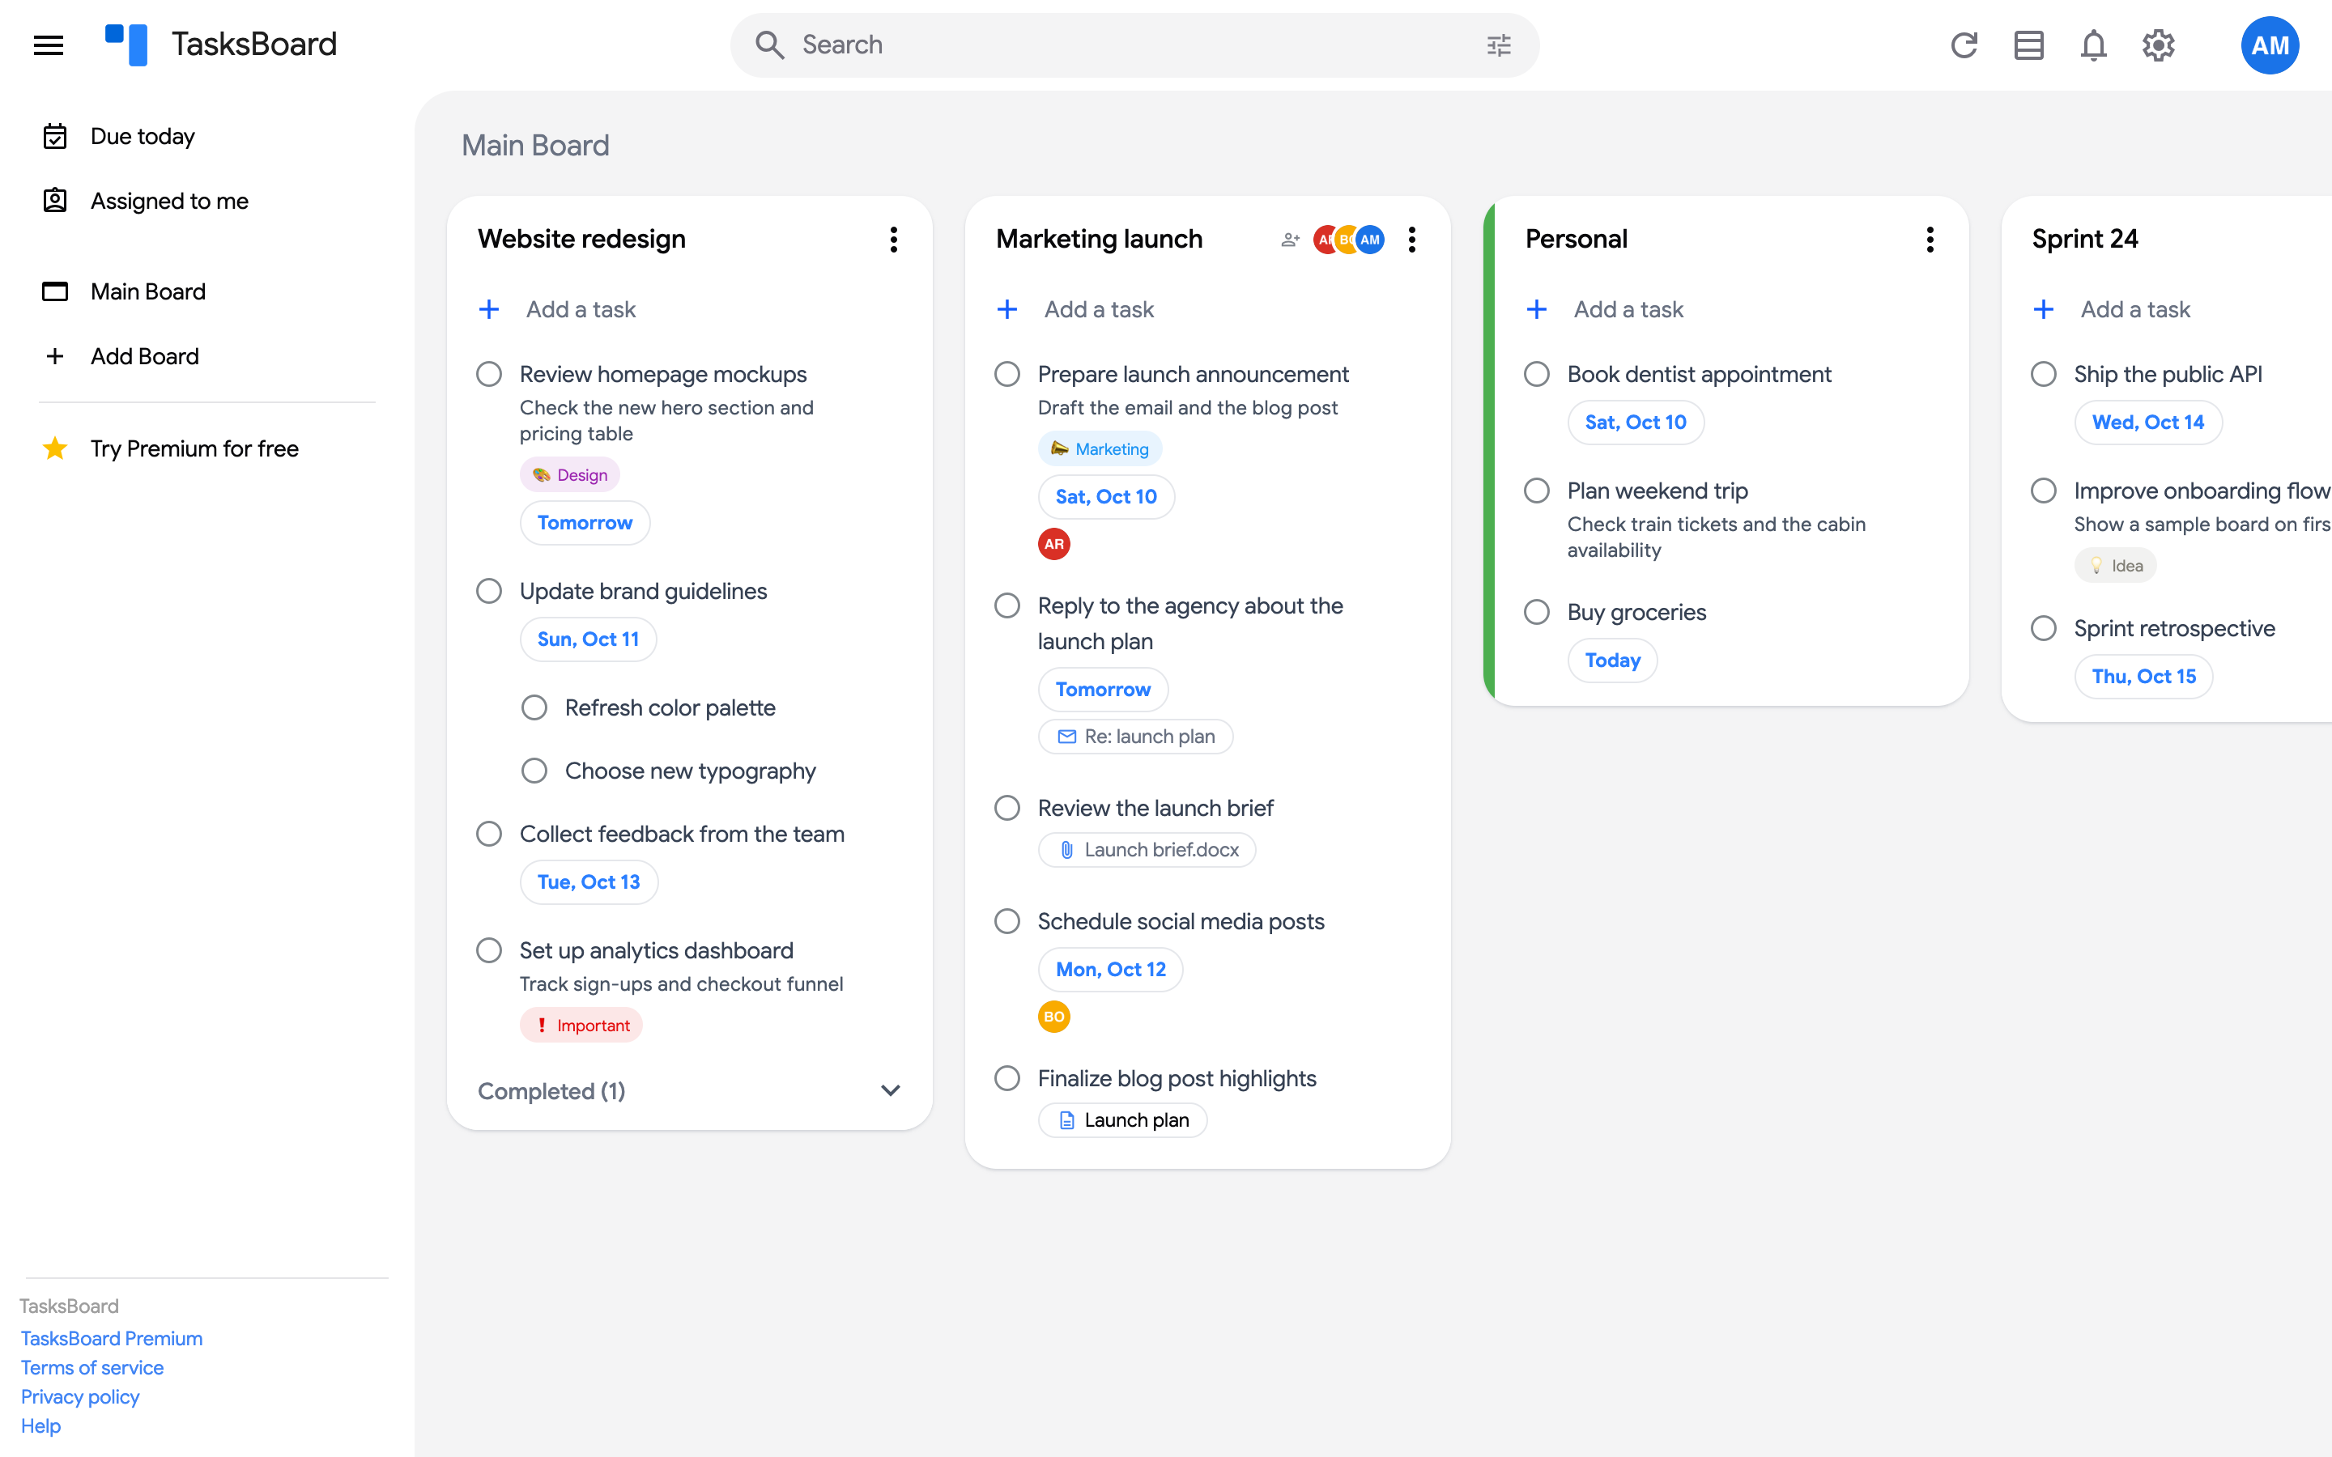
Task: Go to Due today view
Action: pyautogui.click(x=143, y=136)
